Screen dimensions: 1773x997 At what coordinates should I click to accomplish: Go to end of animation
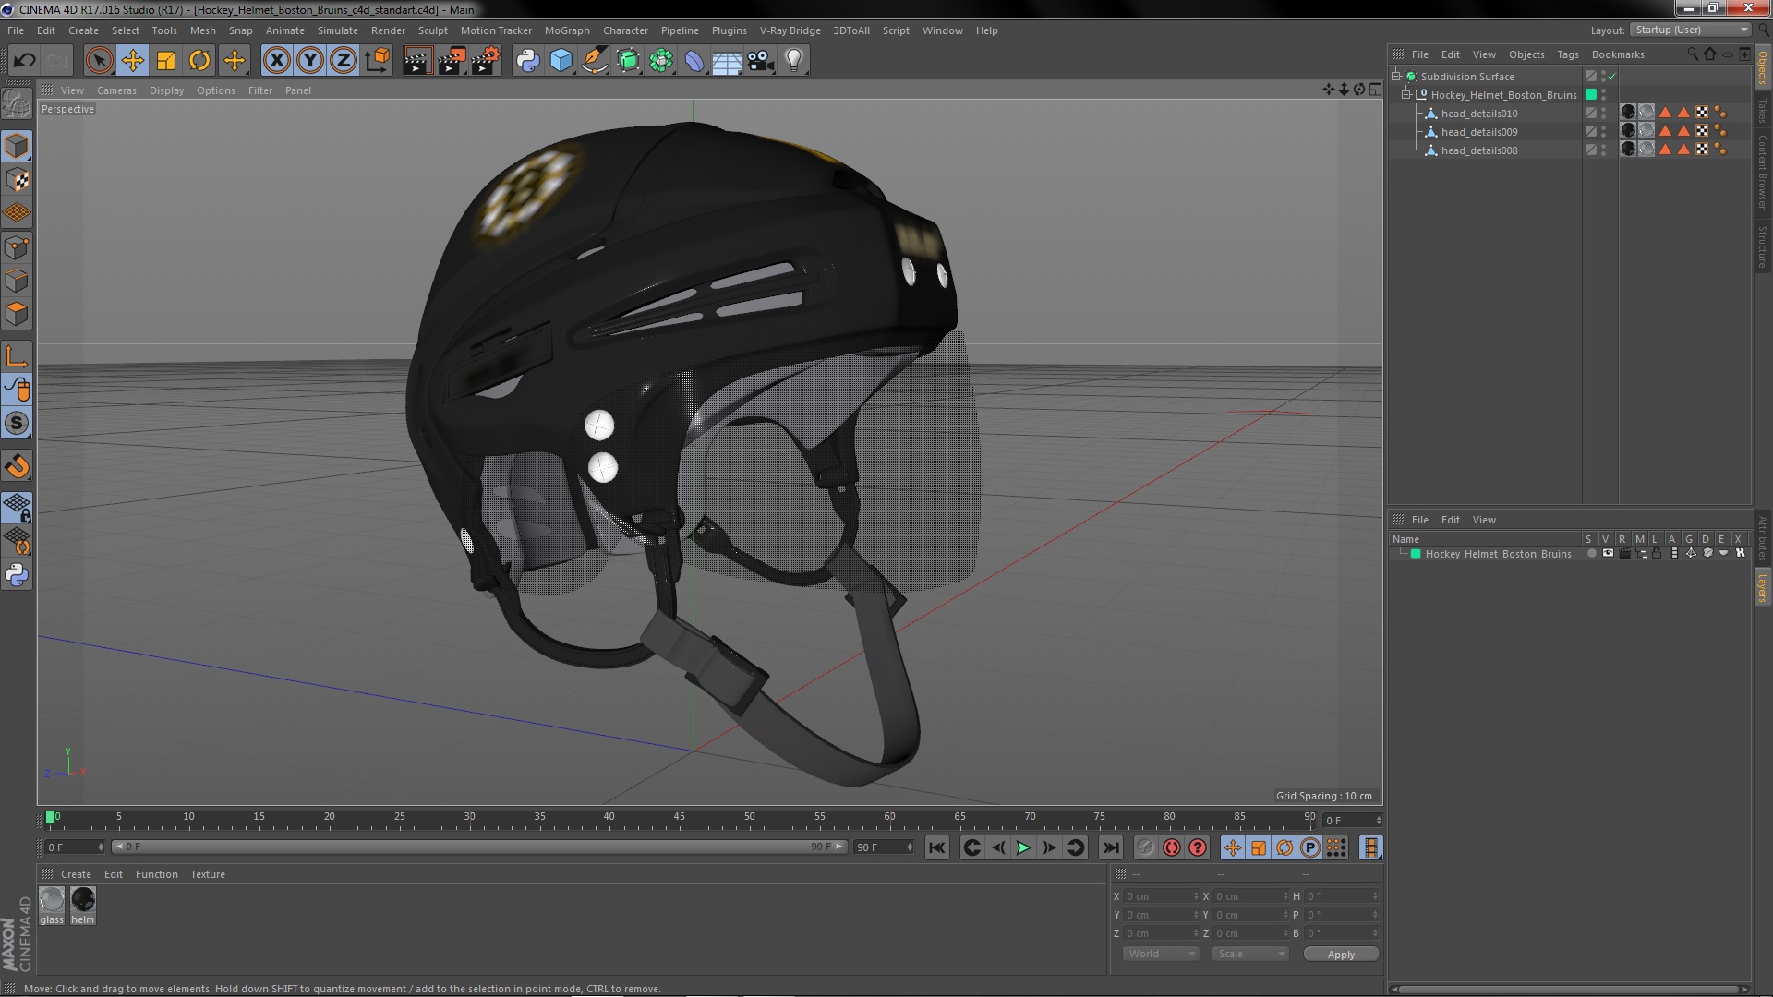[x=1111, y=848]
